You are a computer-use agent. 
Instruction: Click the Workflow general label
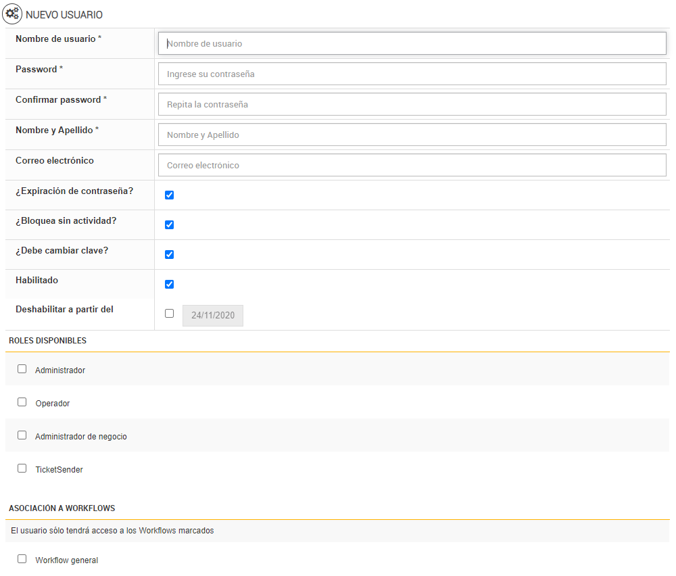(x=66, y=560)
